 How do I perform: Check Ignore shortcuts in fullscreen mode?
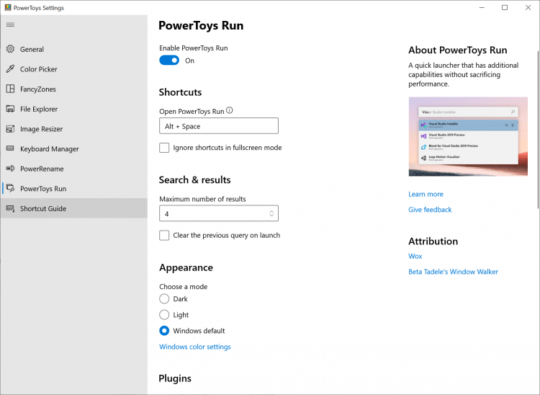coord(164,148)
